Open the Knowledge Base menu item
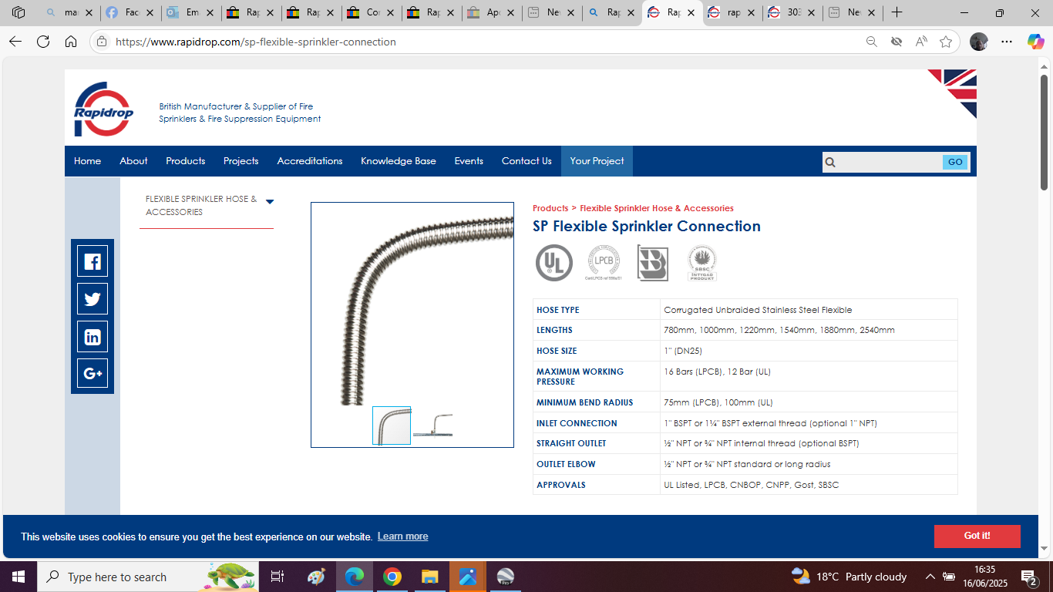This screenshot has height=592, width=1053. pos(398,161)
